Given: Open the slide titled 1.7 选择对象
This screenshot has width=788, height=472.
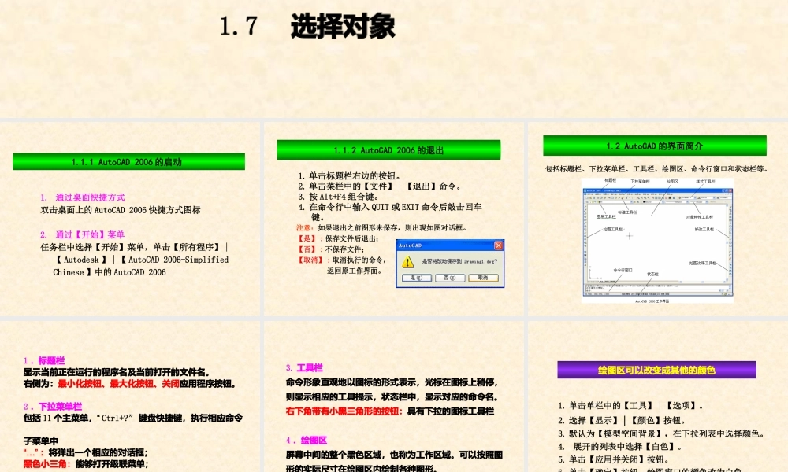Looking at the screenshot, I should (307, 26).
